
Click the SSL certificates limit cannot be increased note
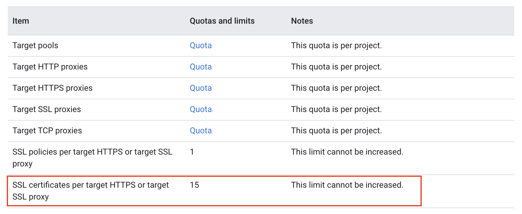pyautogui.click(x=347, y=185)
